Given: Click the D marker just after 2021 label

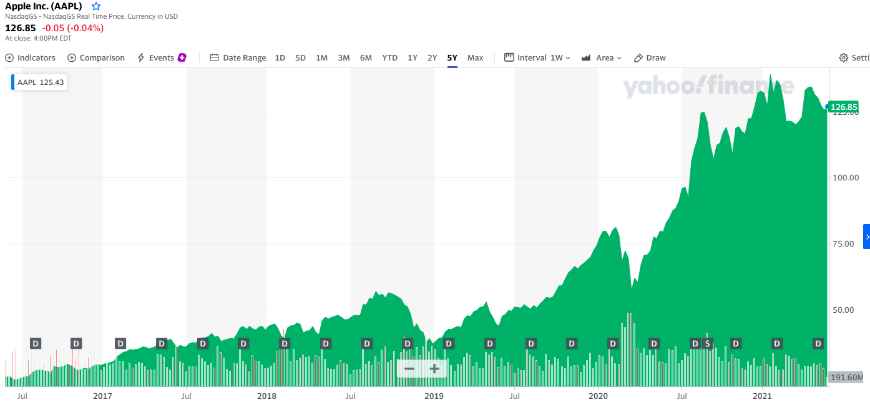Looking at the screenshot, I should (x=777, y=343).
